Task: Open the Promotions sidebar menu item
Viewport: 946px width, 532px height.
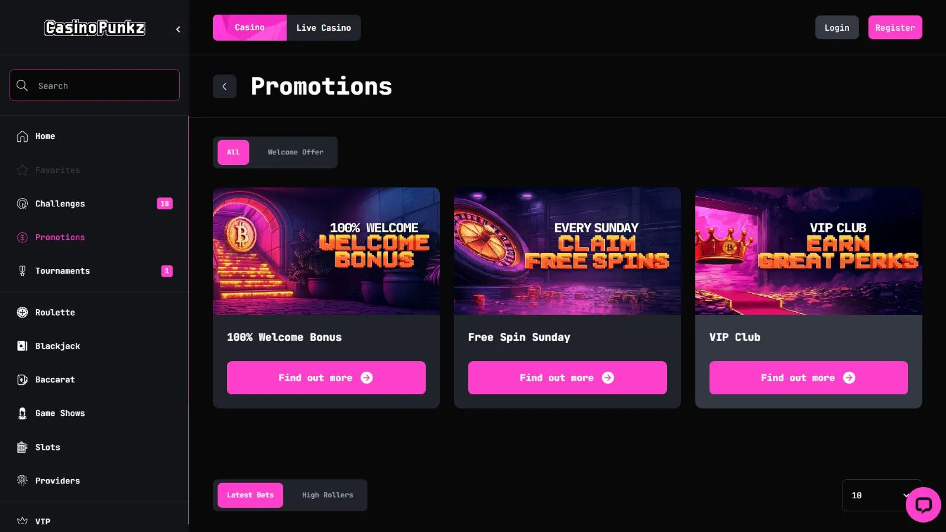Action: click(x=60, y=238)
